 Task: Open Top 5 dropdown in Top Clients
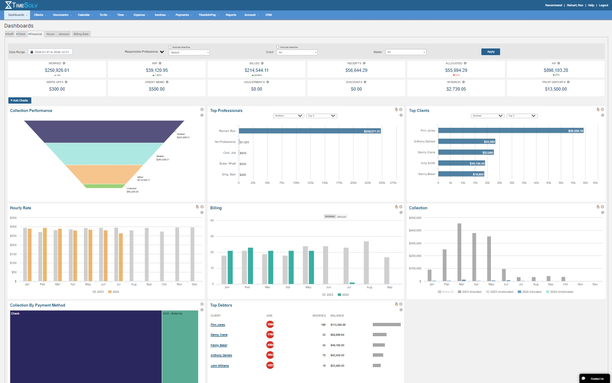[x=522, y=116]
